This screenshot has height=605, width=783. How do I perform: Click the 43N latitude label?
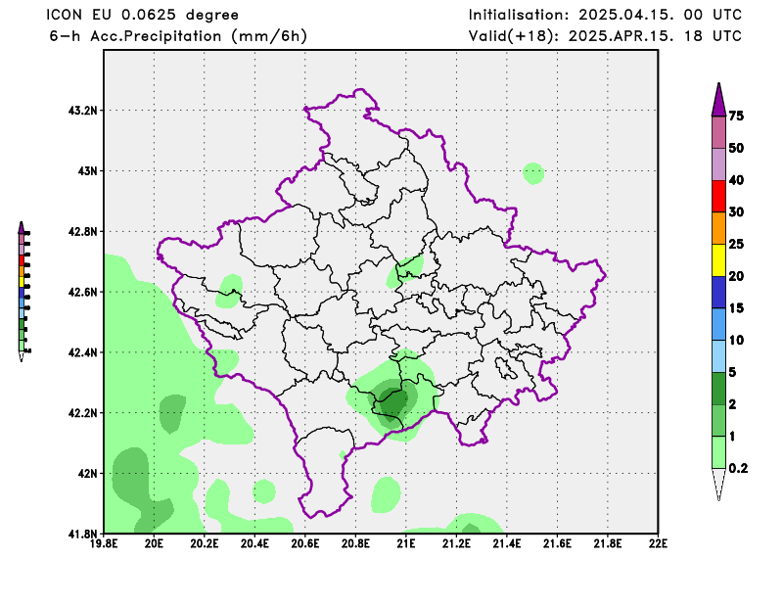pyautogui.click(x=88, y=171)
